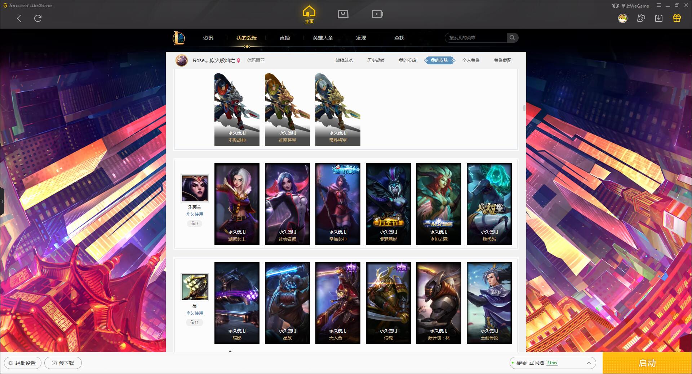
Task: Open the 英雄大全 menu item
Action: click(323, 38)
